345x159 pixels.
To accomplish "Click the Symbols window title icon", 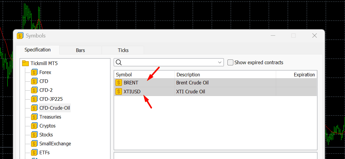I will (x=20, y=35).
